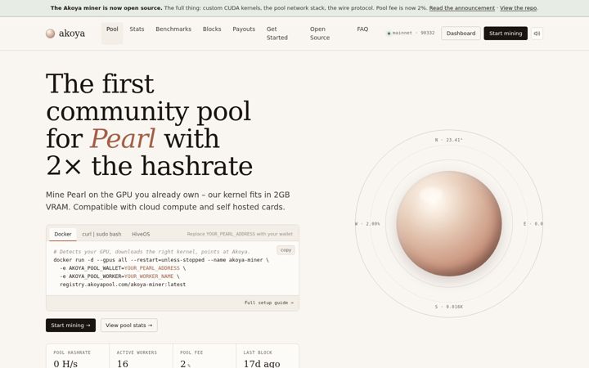Open the Get Started page
This screenshot has height=368, width=589.
click(277, 34)
